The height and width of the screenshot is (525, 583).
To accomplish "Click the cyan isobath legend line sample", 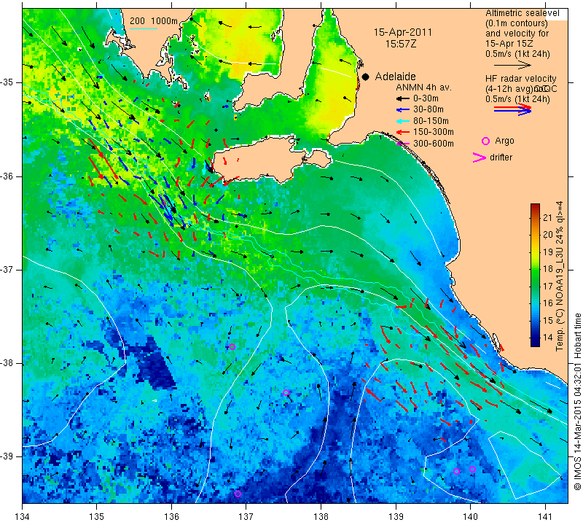I will (x=144, y=28).
